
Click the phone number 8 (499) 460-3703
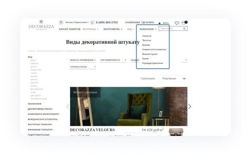click(107, 22)
